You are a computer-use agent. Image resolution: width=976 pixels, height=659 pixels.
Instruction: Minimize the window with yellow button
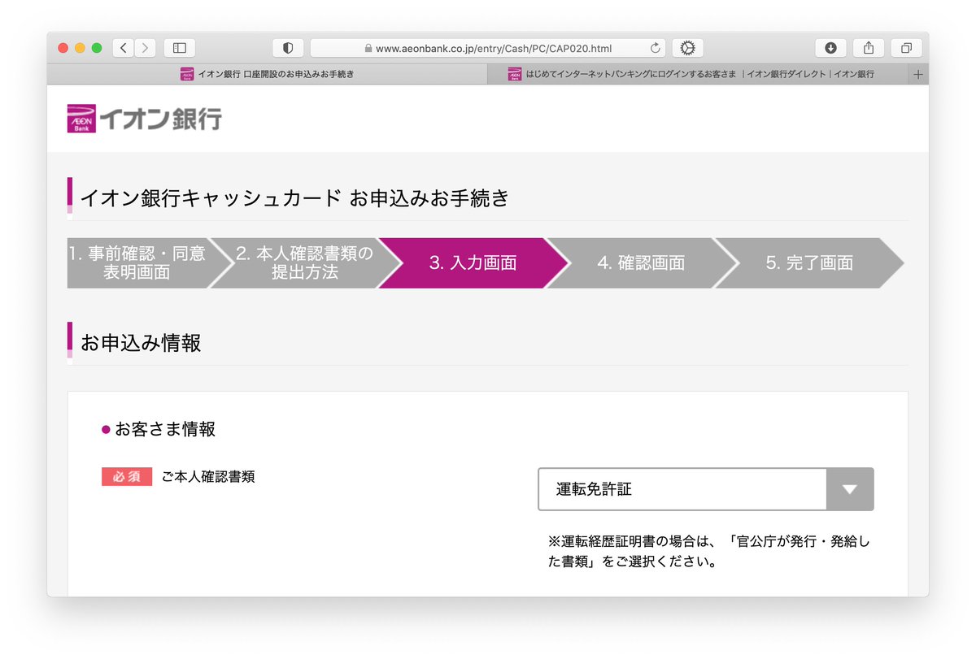(80, 48)
